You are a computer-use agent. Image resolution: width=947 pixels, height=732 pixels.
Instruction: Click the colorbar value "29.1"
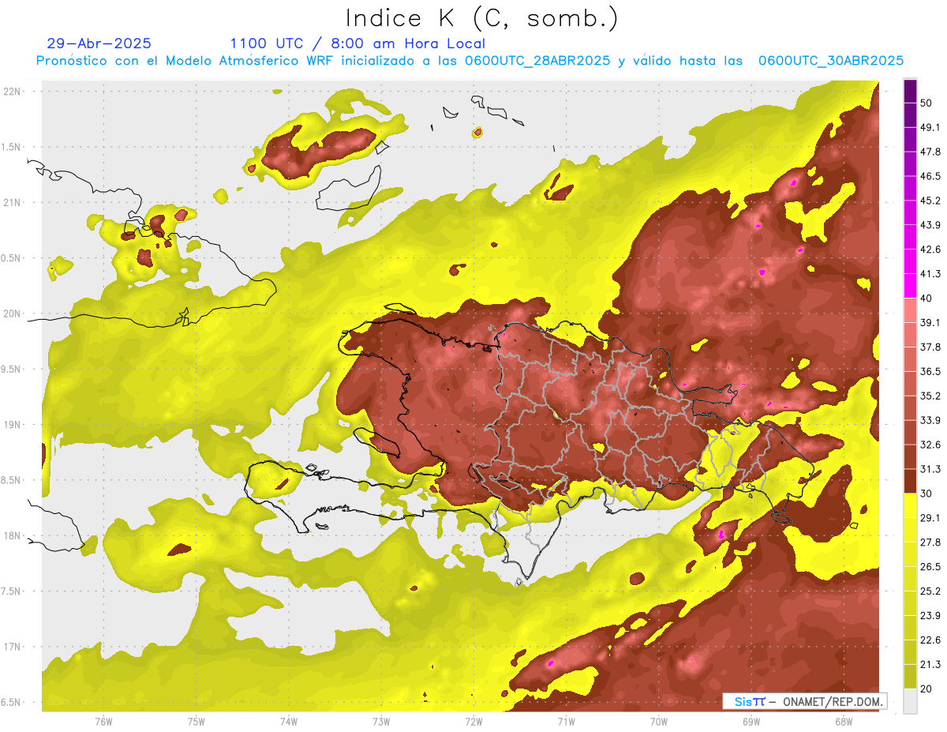tap(930, 518)
